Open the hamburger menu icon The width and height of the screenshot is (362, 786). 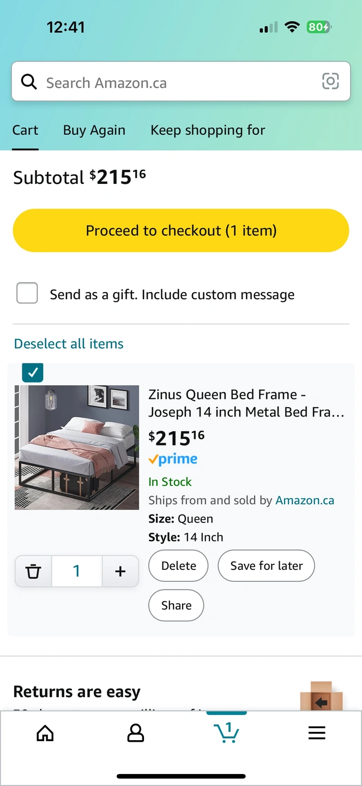(317, 733)
